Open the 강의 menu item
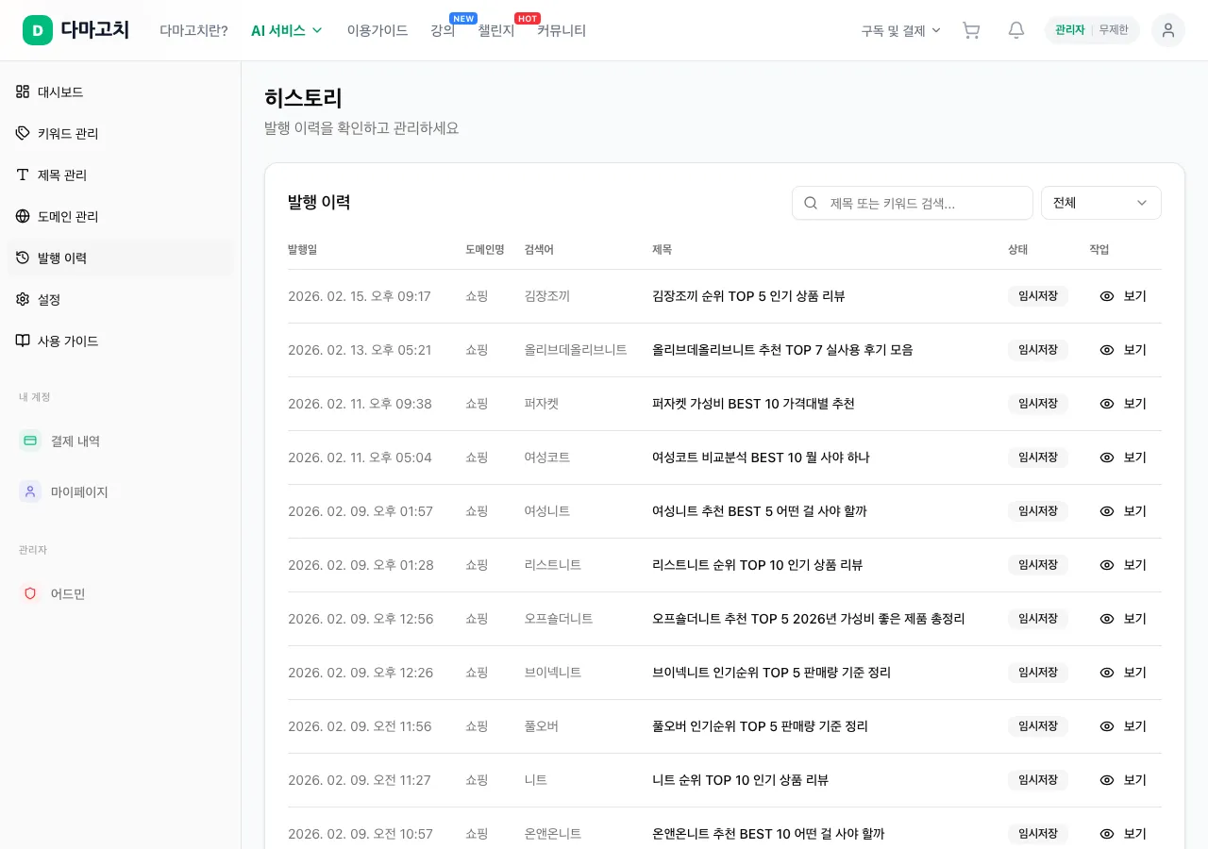The image size is (1208, 849). click(x=443, y=30)
